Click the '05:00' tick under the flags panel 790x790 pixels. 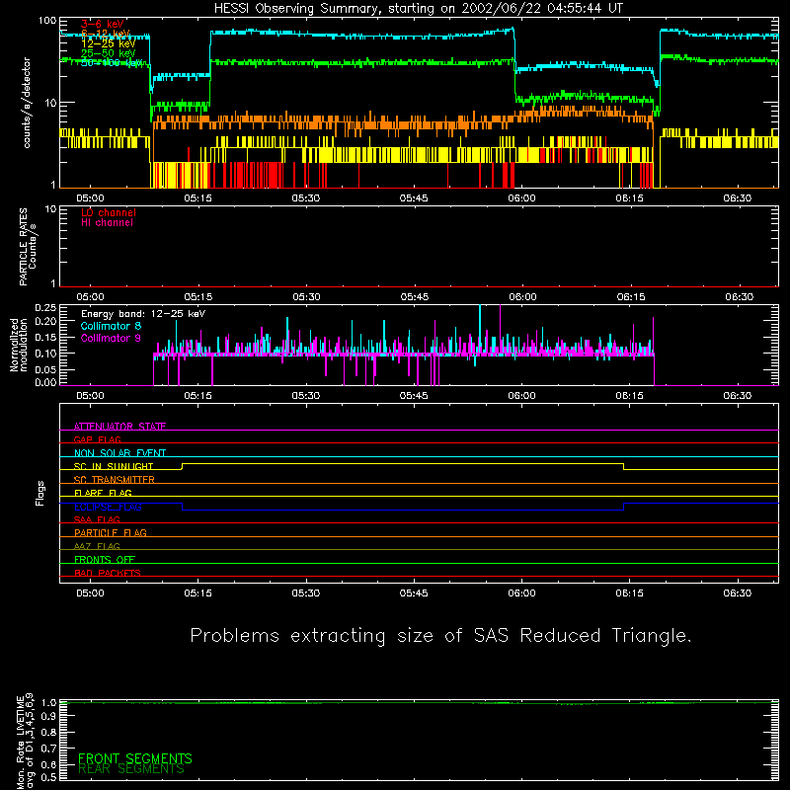tap(90, 593)
